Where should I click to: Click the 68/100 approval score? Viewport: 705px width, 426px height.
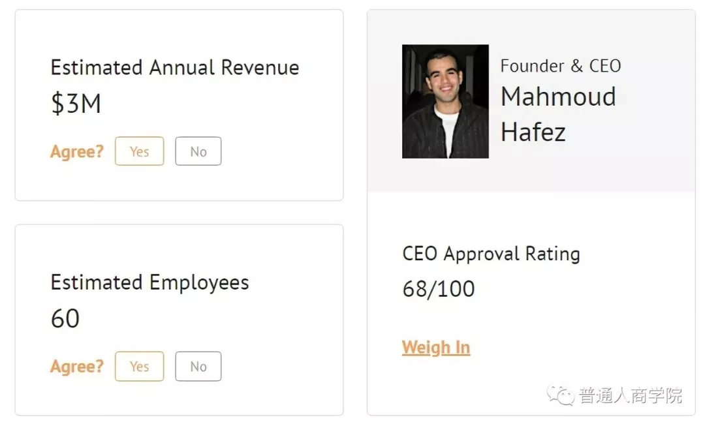click(x=439, y=289)
